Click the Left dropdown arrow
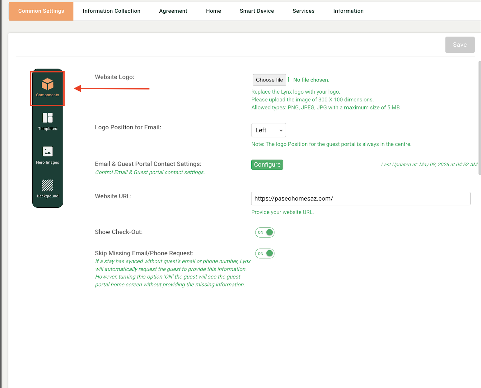Image resolution: width=481 pixels, height=388 pixels. point(281,131)
